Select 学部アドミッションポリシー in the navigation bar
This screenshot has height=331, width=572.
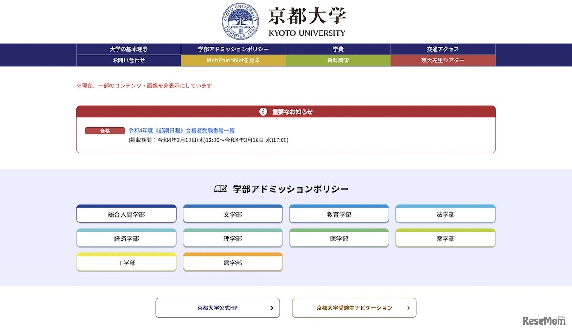click(x=233, y=49)
